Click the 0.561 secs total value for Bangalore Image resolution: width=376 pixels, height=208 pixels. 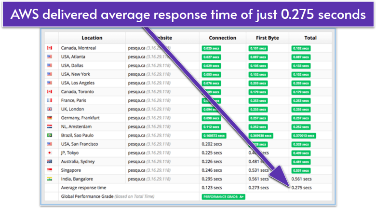point(301,179)
